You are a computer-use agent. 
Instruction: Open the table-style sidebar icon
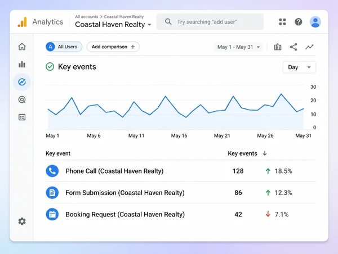coord(22,117)
